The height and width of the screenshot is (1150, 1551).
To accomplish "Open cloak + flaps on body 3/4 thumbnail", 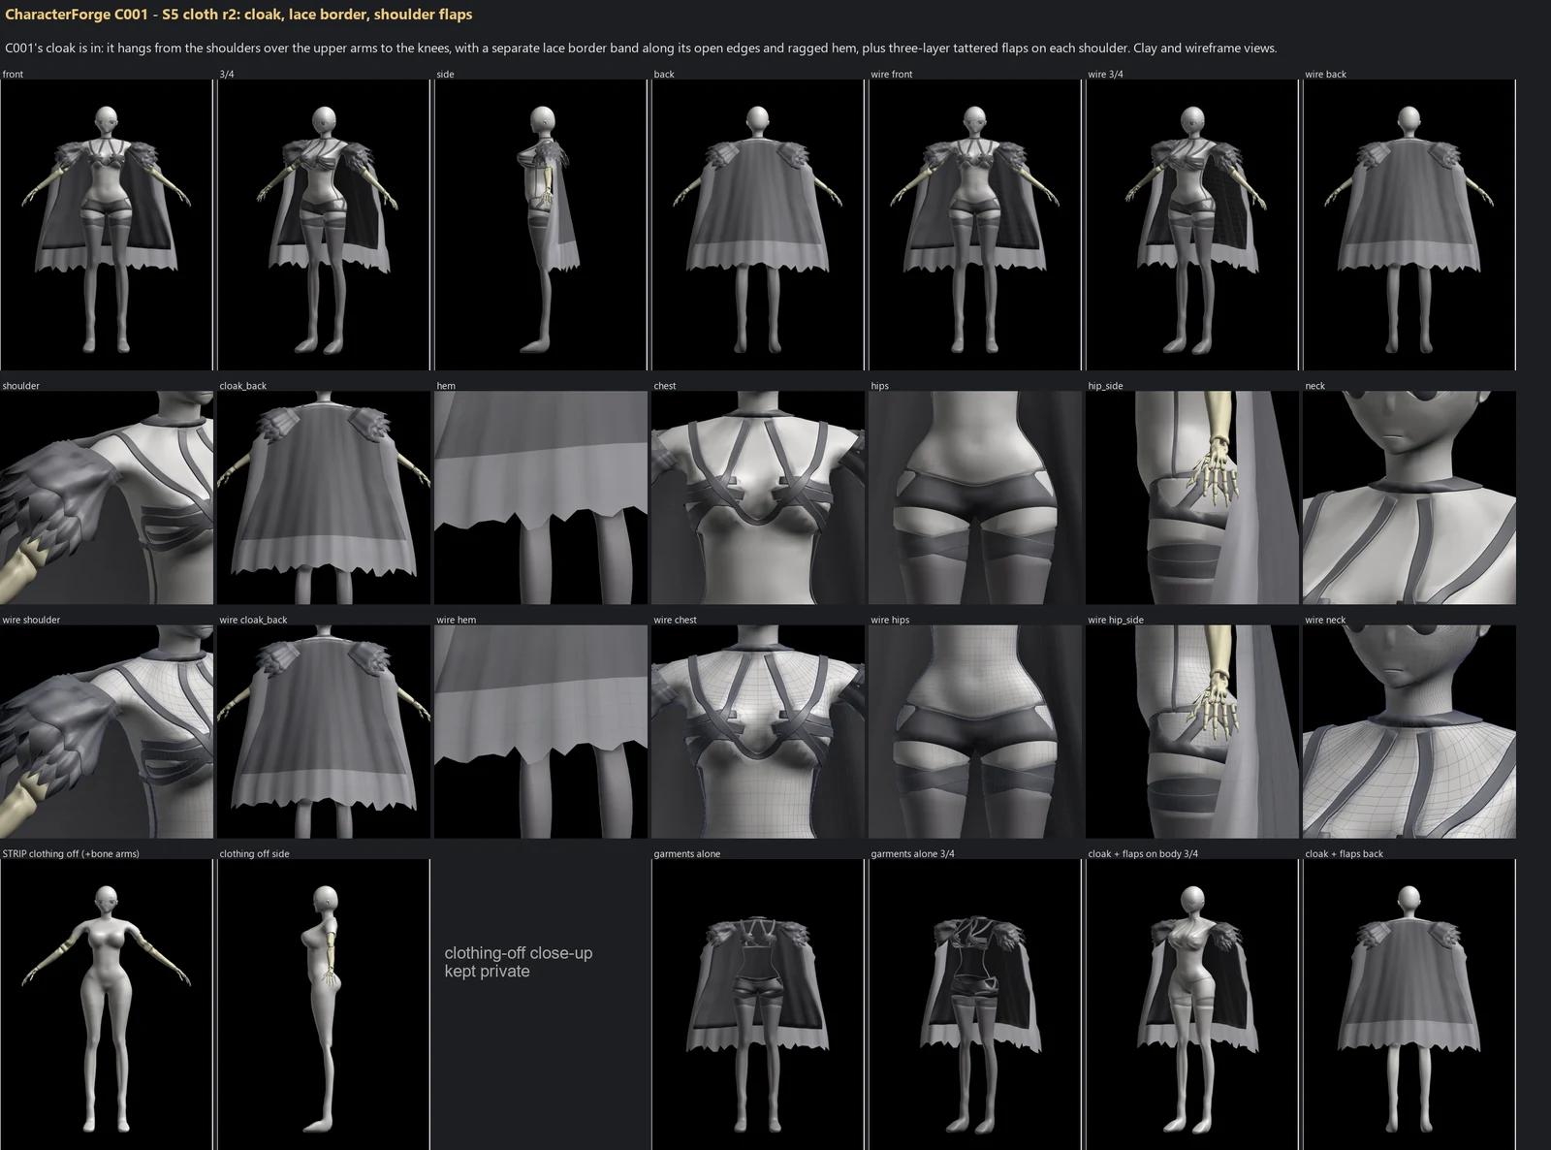I will click(1192, 1005).
